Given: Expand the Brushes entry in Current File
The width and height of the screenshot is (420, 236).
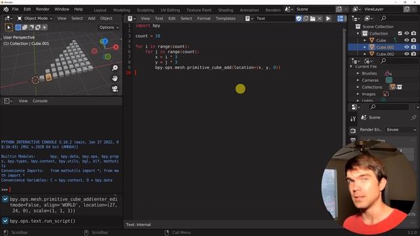Looking at the screenshot, I should click(358, 73).
